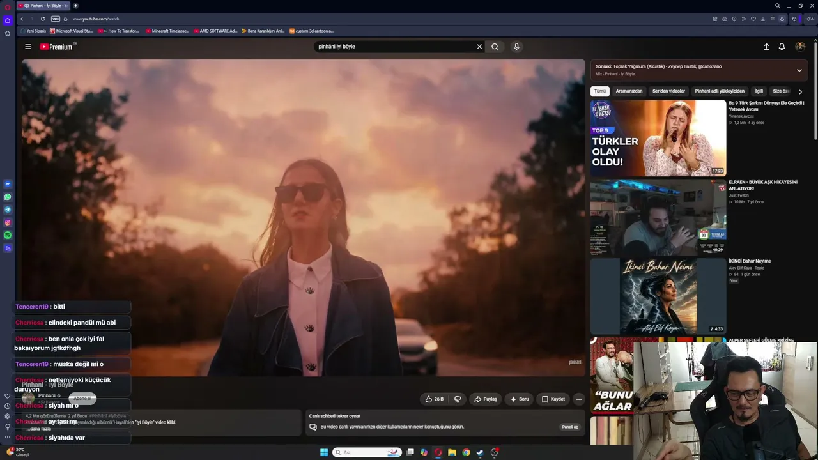Open the upload/create video icon
Image resolution: width=818 pixels, height=460 pixels.
766,47
